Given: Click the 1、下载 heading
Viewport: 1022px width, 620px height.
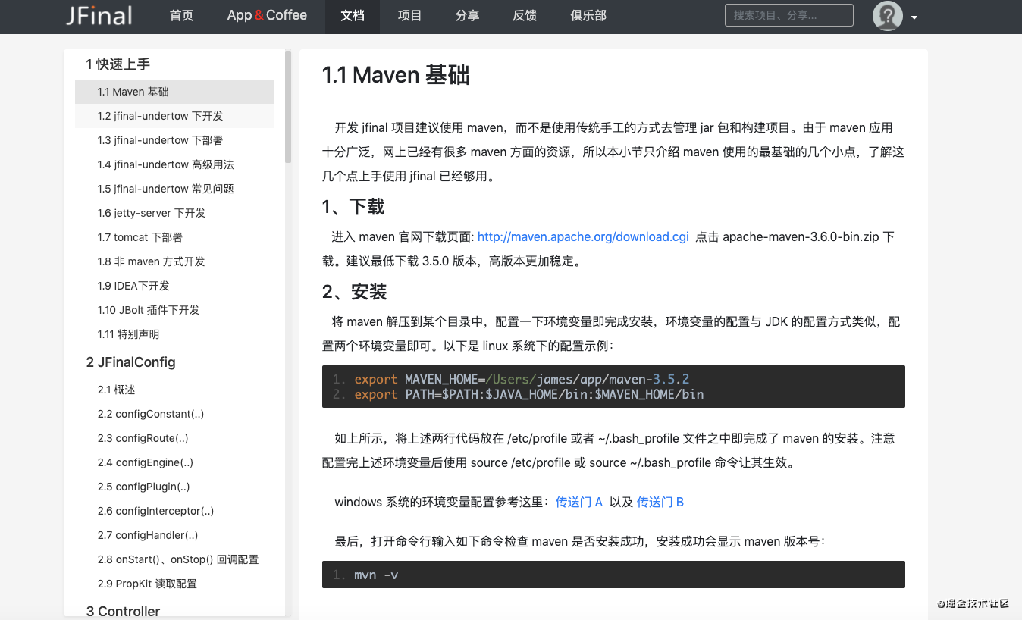Looking at the screenshot, I should pyautogui.click(x=353, y=207).
